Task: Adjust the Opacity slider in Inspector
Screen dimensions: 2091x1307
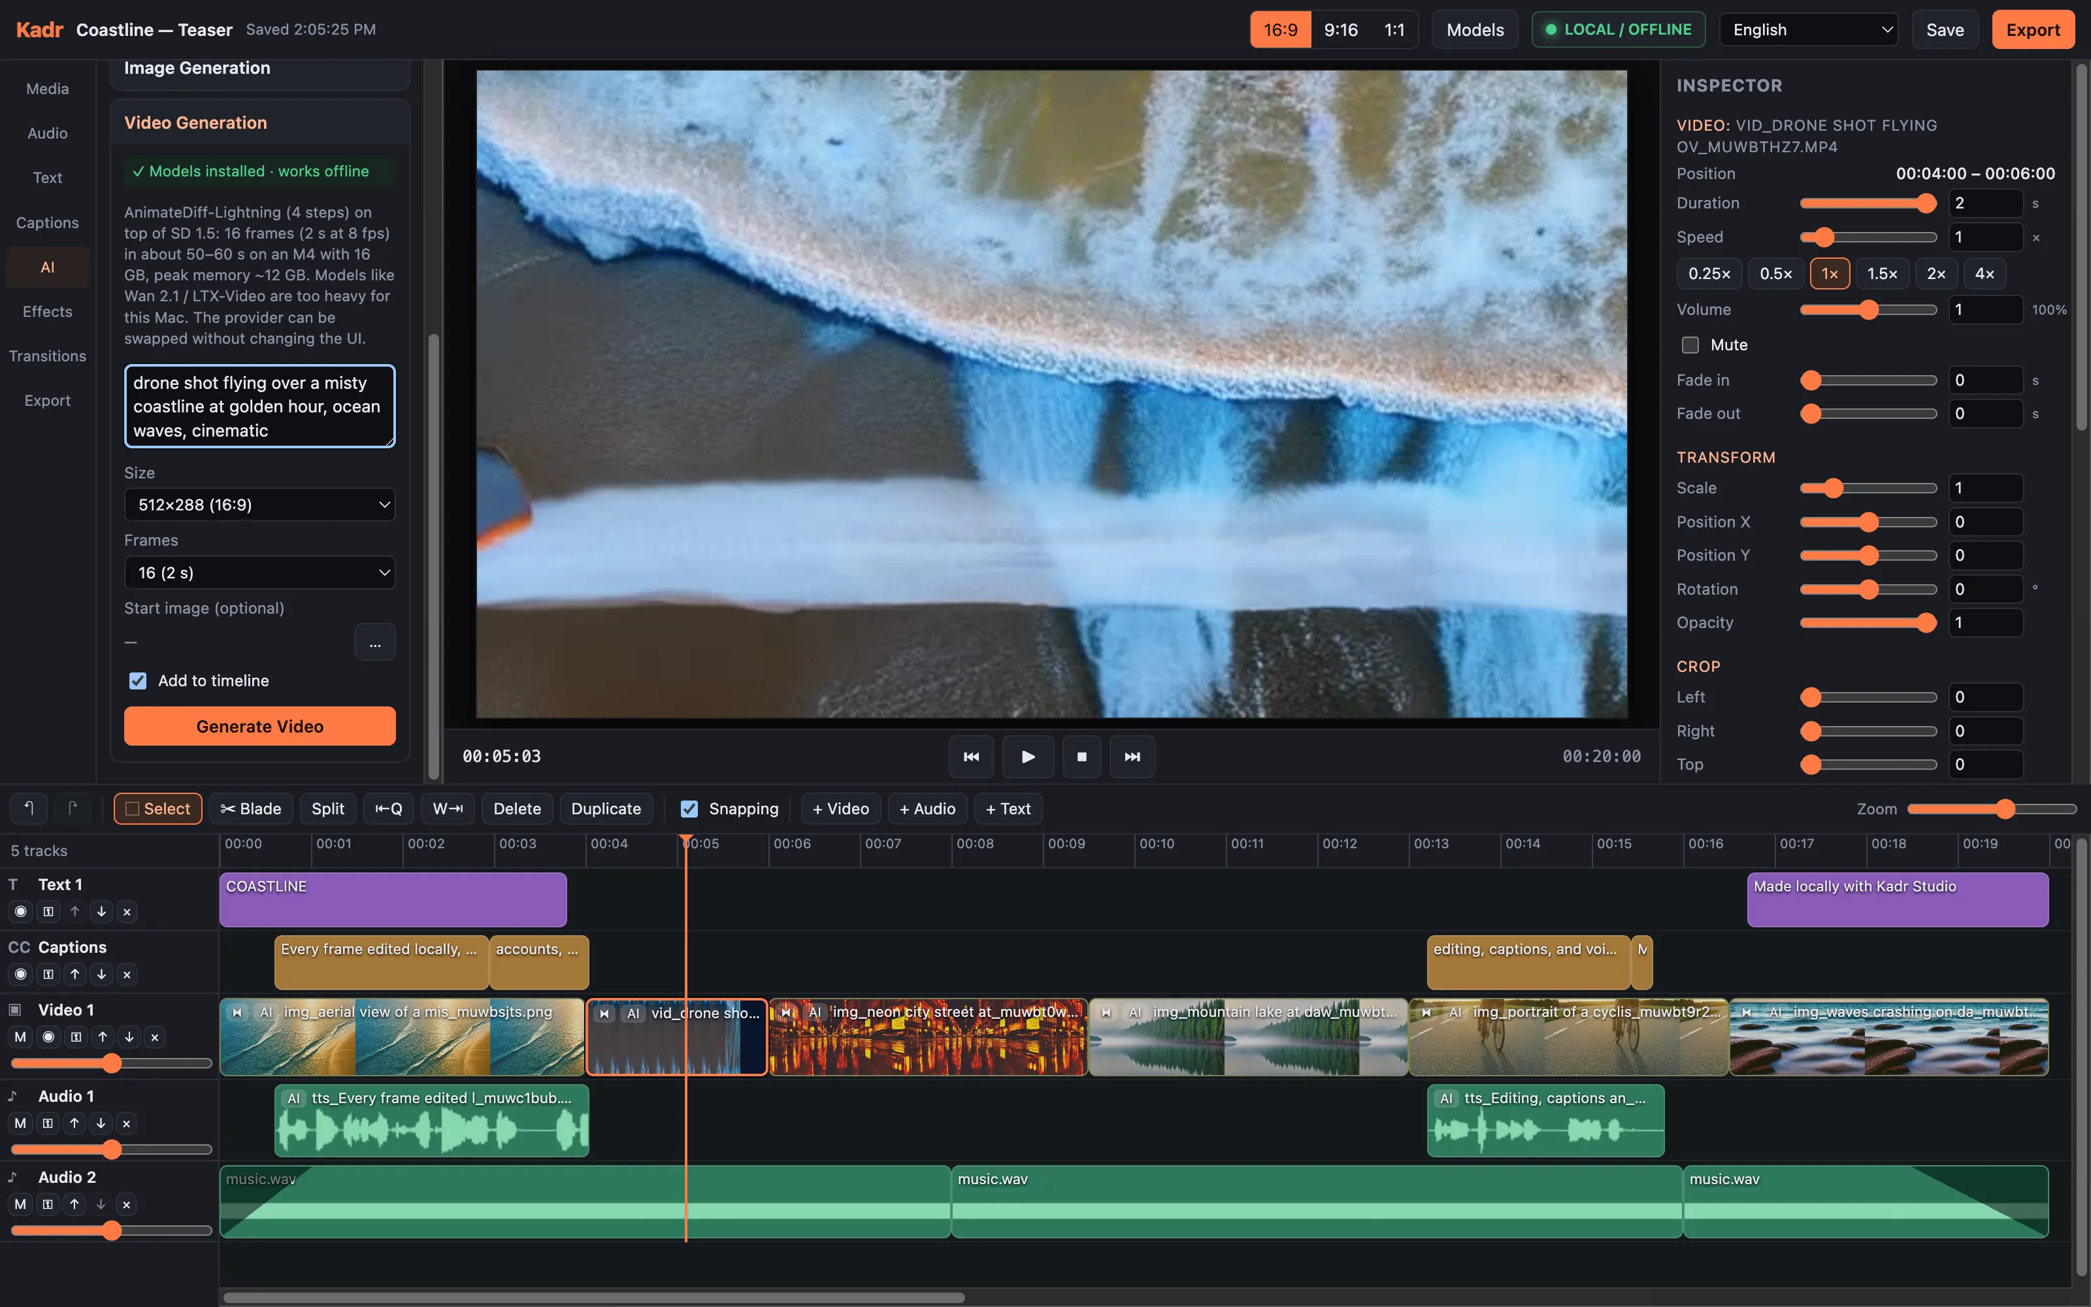Action: tap(1868, 622)
